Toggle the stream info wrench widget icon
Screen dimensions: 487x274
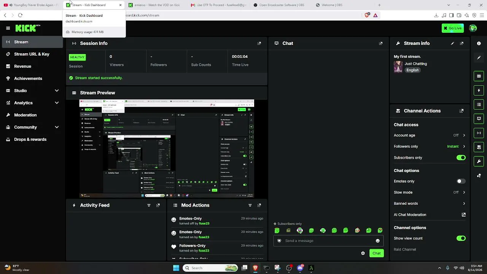click(479, 161)
